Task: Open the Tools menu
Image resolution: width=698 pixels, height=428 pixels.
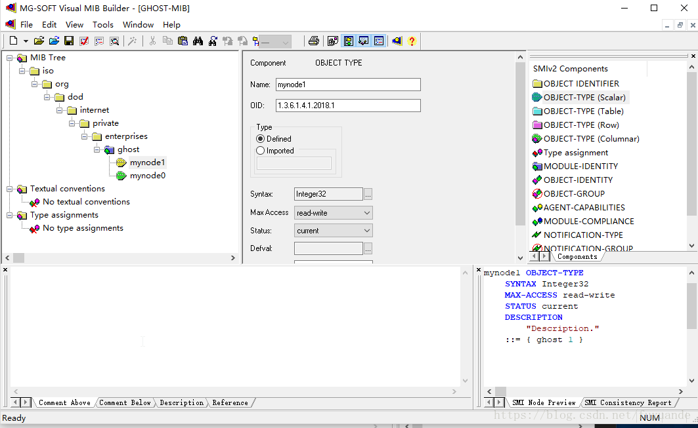Action: tap(103, 24)
